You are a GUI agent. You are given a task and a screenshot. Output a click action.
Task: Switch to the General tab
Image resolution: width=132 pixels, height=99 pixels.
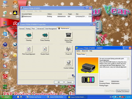[22, 29]
